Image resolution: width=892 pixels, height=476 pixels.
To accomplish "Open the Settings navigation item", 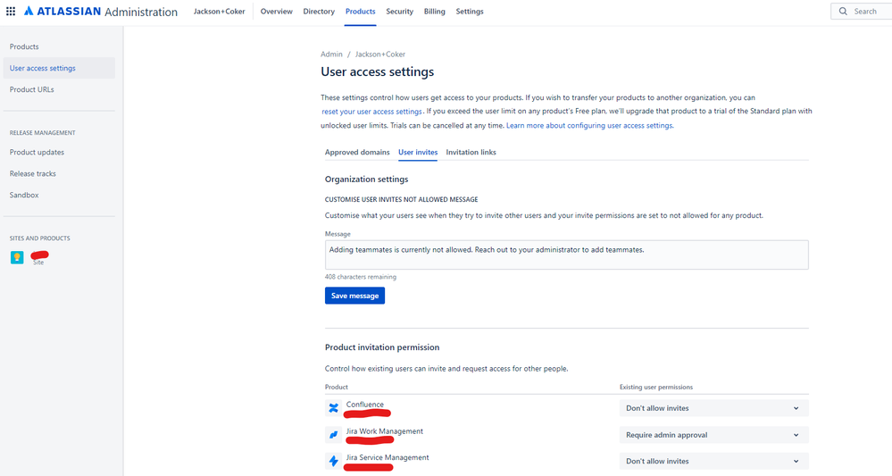I will [470, 12].
